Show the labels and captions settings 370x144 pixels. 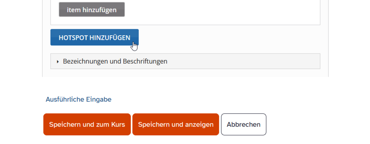pyautogui.click(x=115, y=61)
